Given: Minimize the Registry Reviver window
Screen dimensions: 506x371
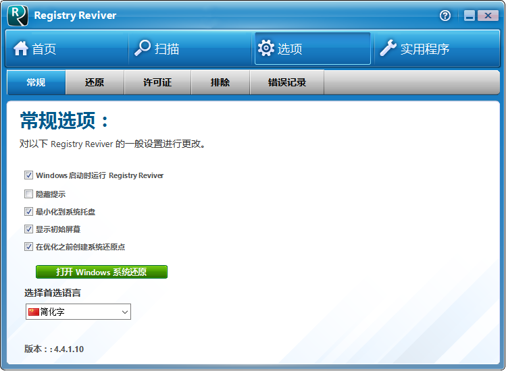Looking at the screenshot, I should coord(470,16).
